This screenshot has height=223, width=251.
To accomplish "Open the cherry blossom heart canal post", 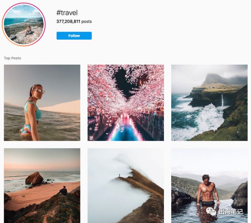I will pyautogui.click(x=125, y=103).
